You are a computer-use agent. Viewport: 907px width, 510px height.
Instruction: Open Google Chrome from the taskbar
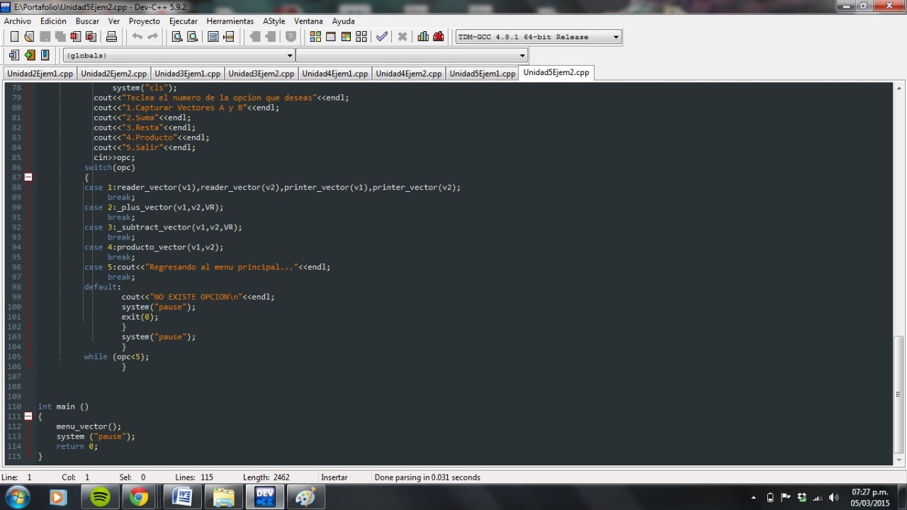(139, 497)
